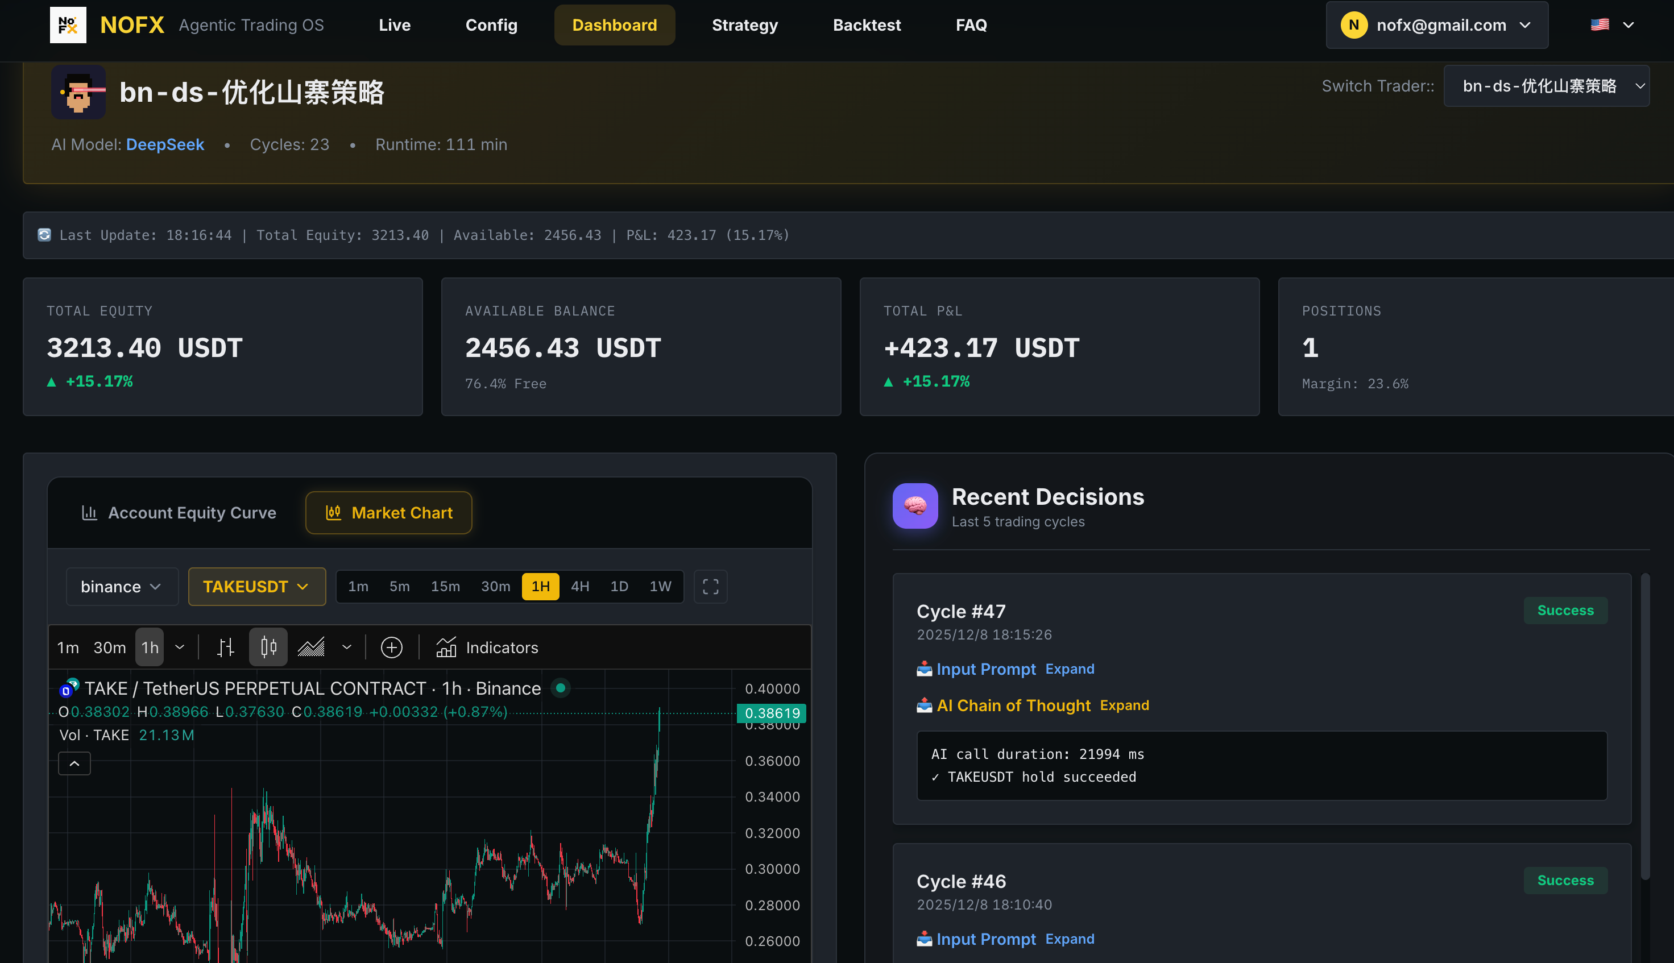Click the compare/add symbol plus icon
This screenshot has width=1674, height=963.
point(392,647)
